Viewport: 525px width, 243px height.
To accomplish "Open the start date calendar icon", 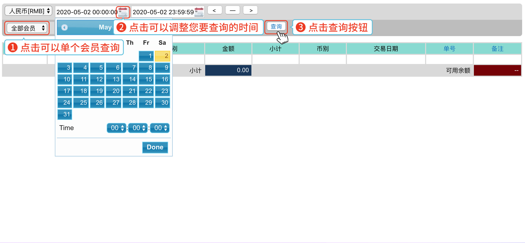I will click(123, 12).
